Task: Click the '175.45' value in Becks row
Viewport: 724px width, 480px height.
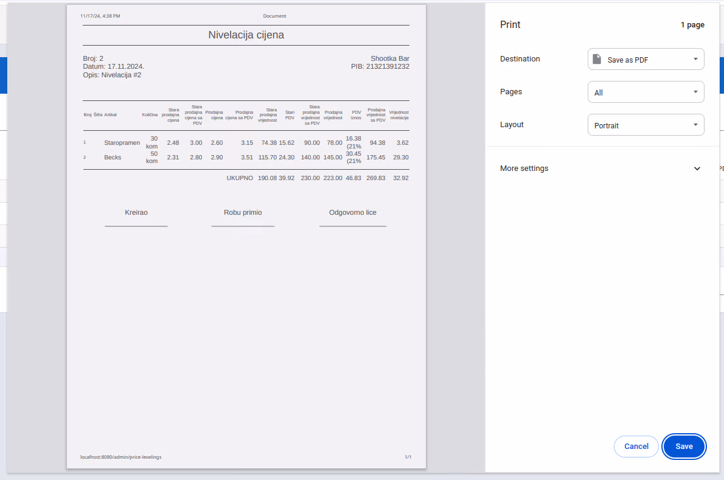Action: point(376,158)
